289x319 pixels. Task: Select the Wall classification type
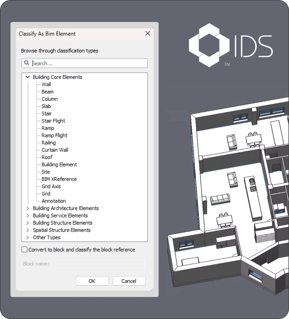tap(46, 84)
